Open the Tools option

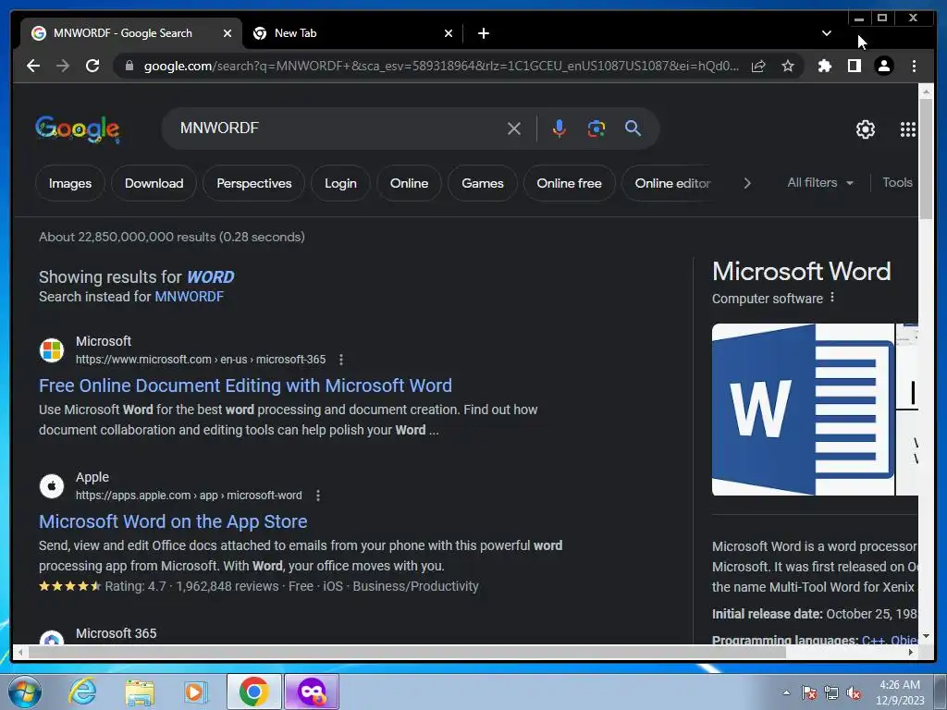coord(897,182)
